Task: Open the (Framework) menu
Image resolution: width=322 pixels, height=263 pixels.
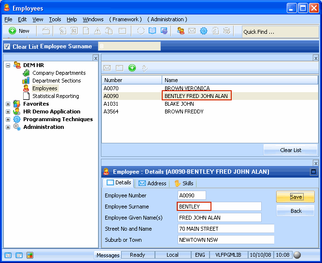Action: [x=126, y=19]
